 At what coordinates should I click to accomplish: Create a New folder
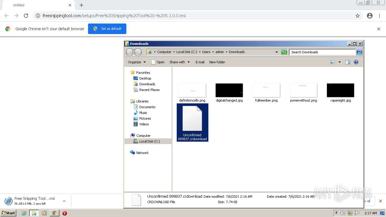coord(217,62)
